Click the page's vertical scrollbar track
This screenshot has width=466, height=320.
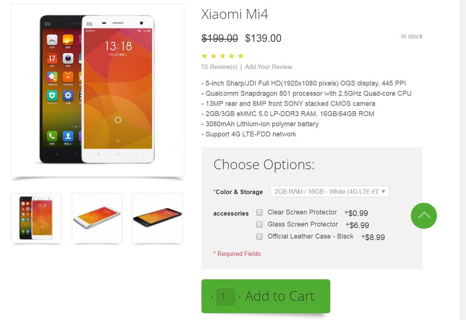point(463,160)
